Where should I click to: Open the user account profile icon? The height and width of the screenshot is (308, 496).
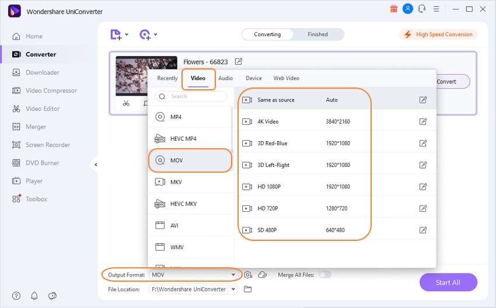[408, 9]
